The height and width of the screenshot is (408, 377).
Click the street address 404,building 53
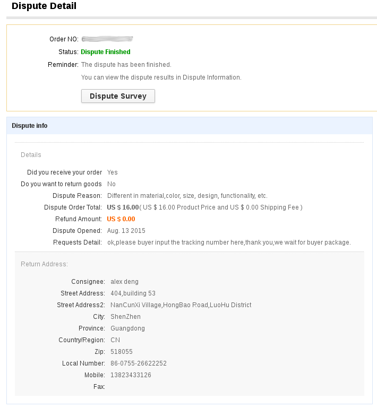pos(133,293)
